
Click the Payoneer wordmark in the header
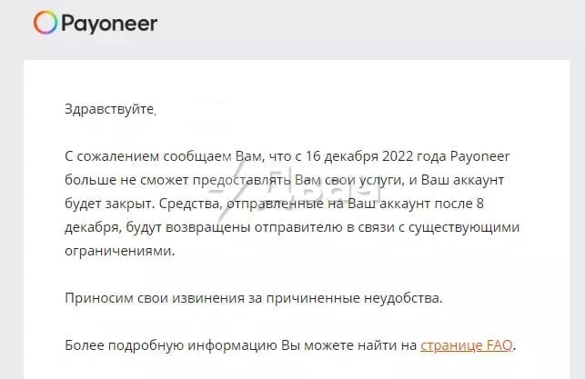109,24
